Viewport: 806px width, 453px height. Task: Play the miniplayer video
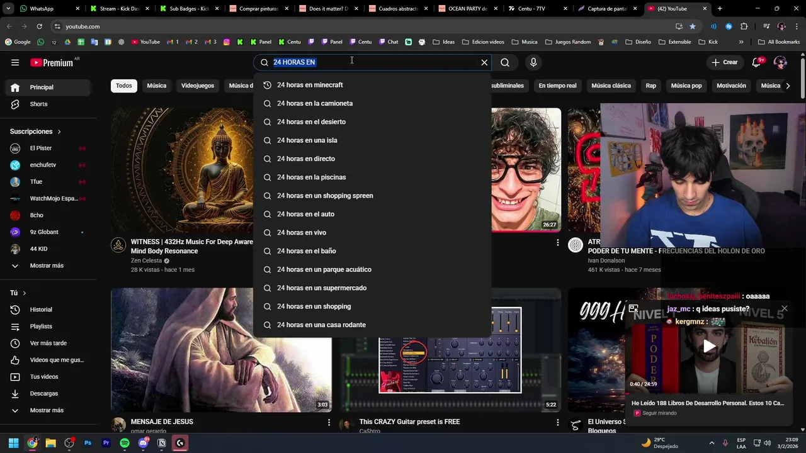(709, 346)
